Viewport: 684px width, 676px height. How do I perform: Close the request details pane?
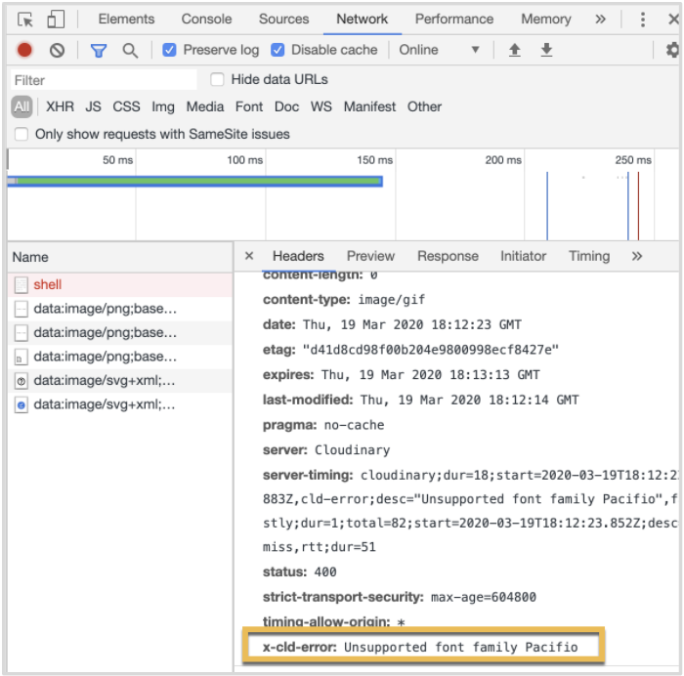tap(249, 256)
